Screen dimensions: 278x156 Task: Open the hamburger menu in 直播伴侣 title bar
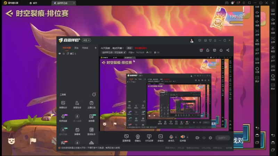point(215,40)
